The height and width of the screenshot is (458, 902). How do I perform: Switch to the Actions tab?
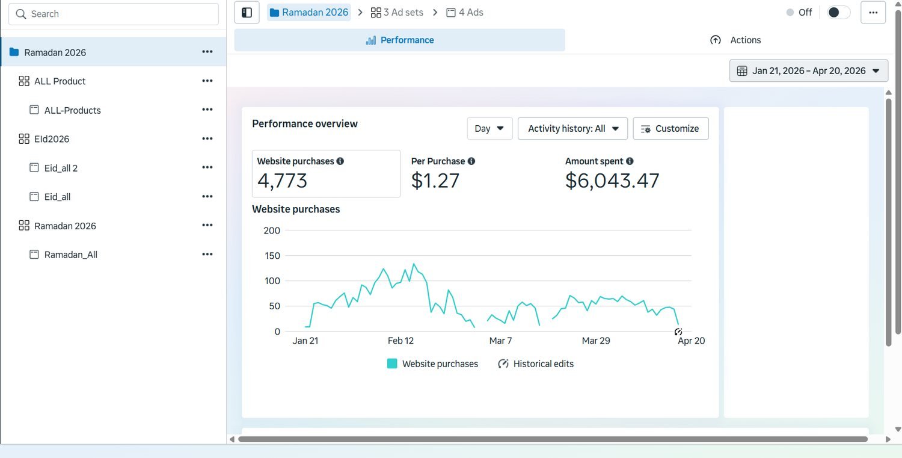tap(735, 40)
